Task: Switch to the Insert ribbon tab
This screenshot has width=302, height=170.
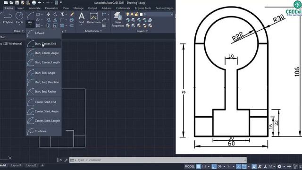Action: tap(21, 8)
